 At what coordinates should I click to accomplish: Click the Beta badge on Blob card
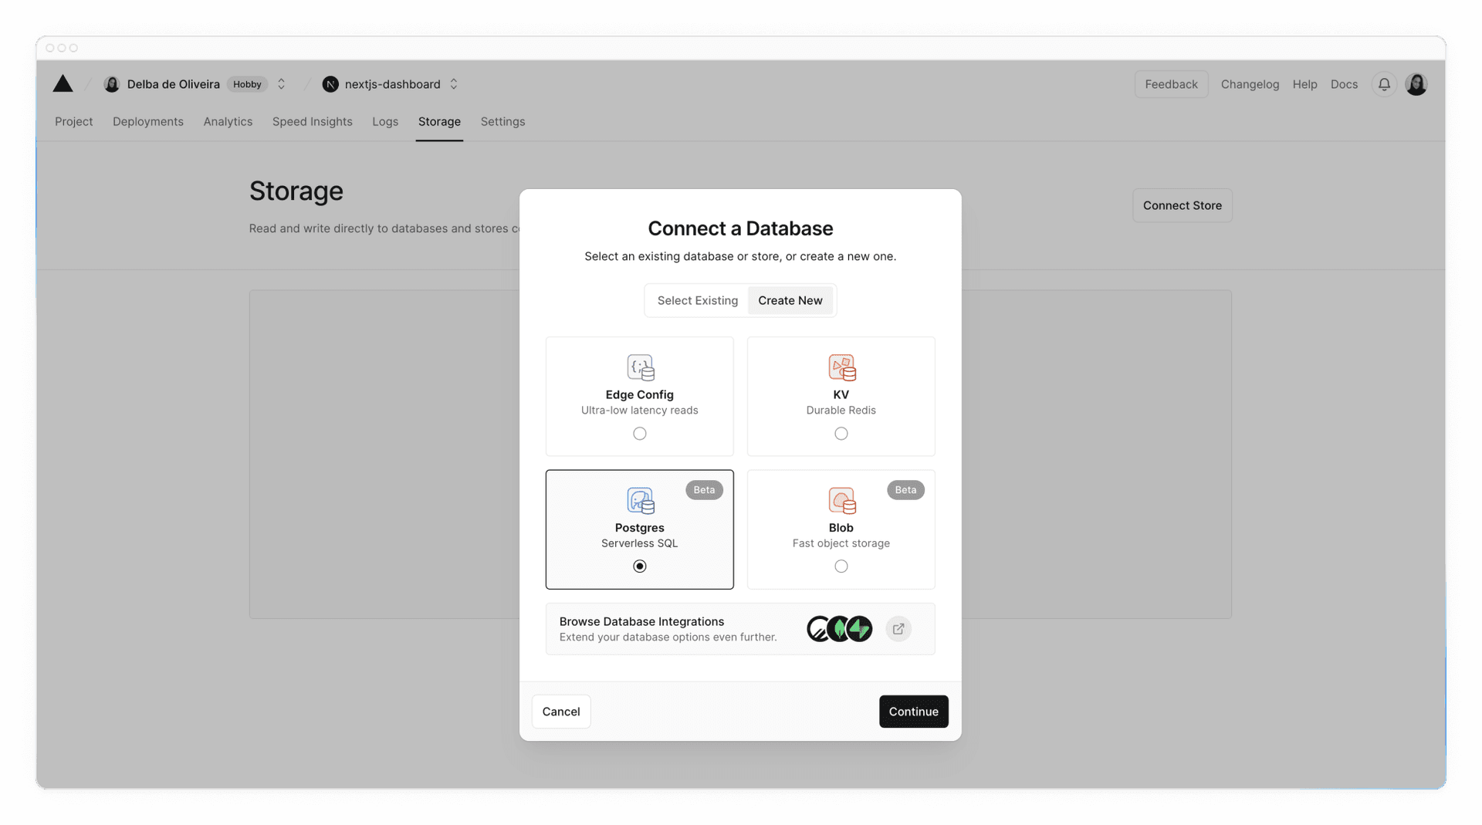tap(905, 490)
